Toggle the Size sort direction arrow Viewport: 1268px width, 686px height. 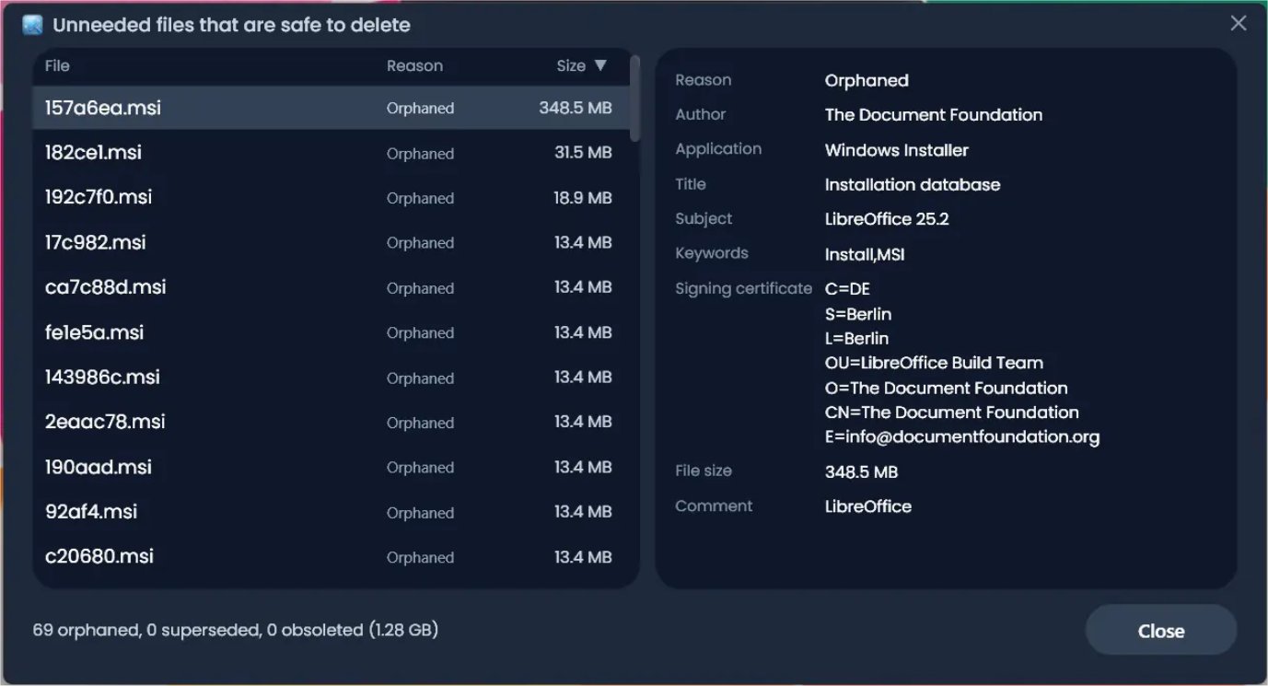tap(600, 65)
